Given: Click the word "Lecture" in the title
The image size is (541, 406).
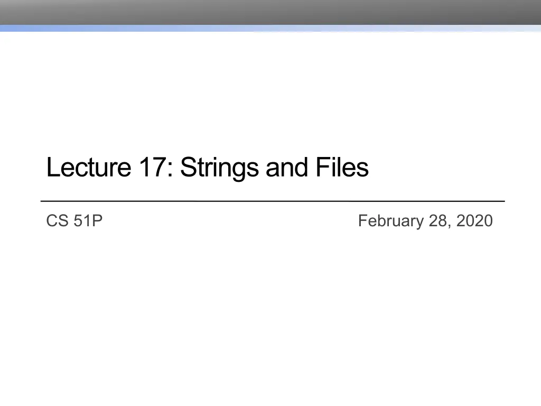Looking at the screenshot, I should click(88, 168).
